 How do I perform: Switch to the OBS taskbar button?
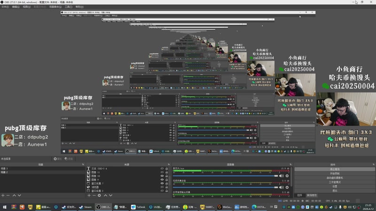coord(103,207)
